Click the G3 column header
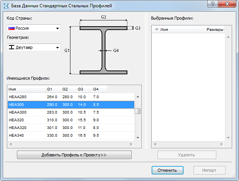 coord(84,89)
